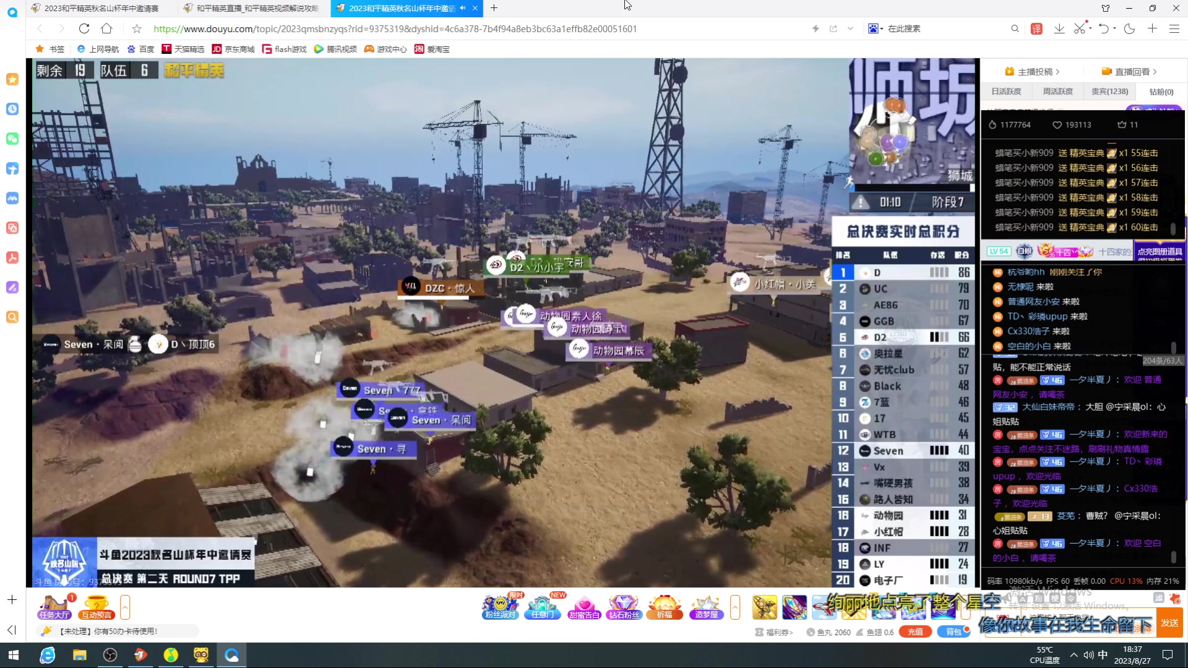Open the 腾讯视频 bookmark
This screenshot has width=1188, height=668.
tap(335, 49)
